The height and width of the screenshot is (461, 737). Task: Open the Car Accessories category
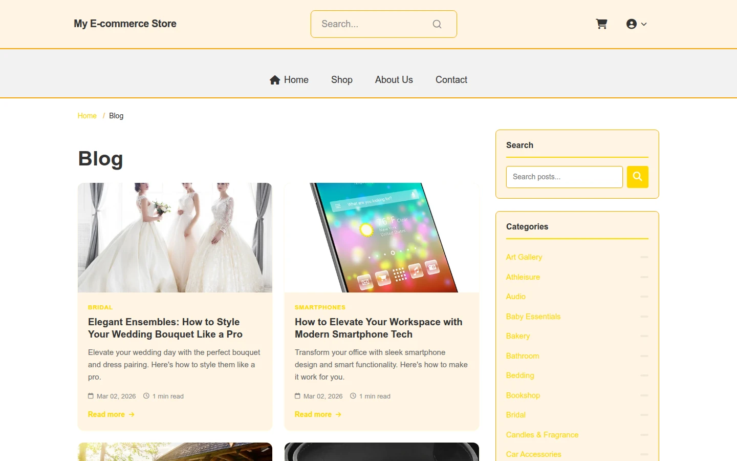tap(534, 454)
